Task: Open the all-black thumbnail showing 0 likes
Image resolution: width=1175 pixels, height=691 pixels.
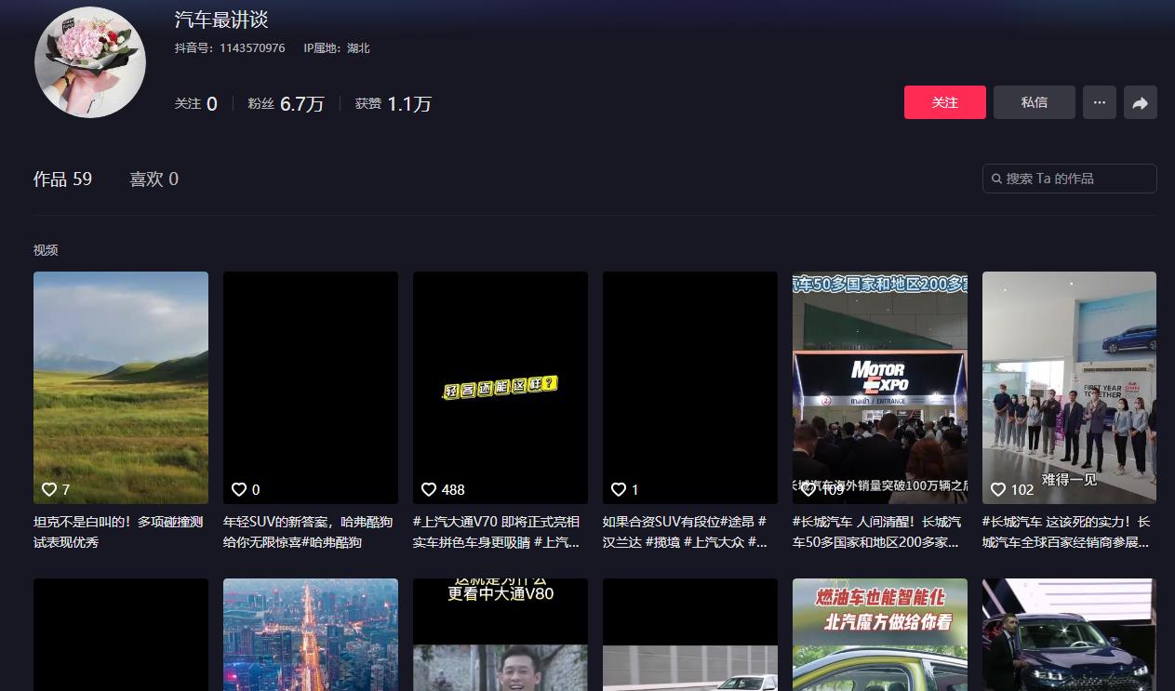Action: click(311, 388)
